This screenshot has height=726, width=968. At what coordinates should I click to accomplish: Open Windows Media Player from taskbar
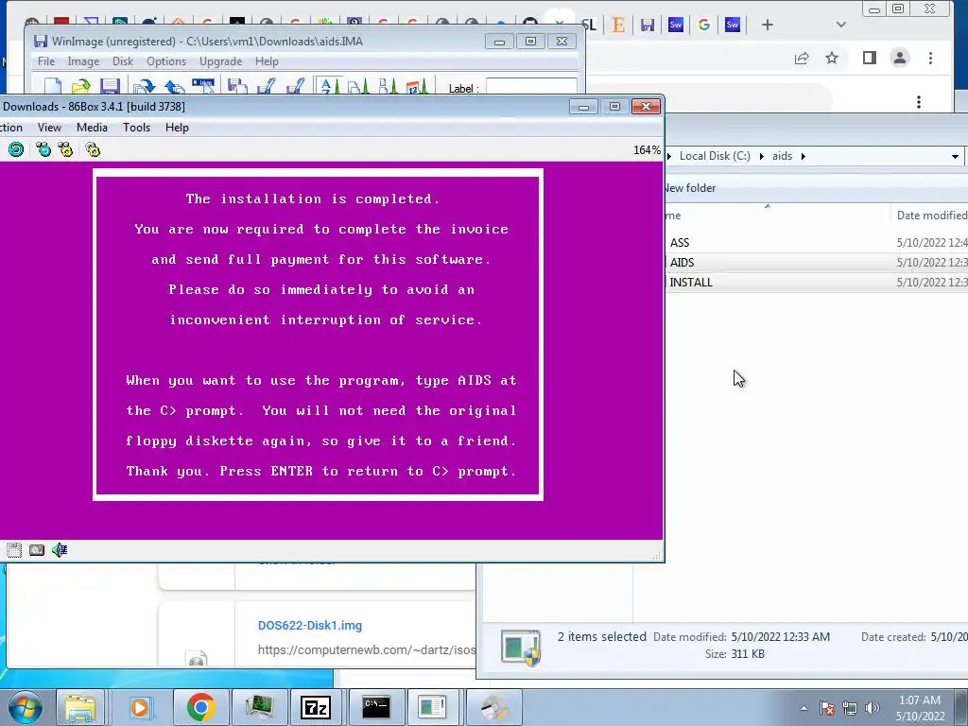pos(140,707)
